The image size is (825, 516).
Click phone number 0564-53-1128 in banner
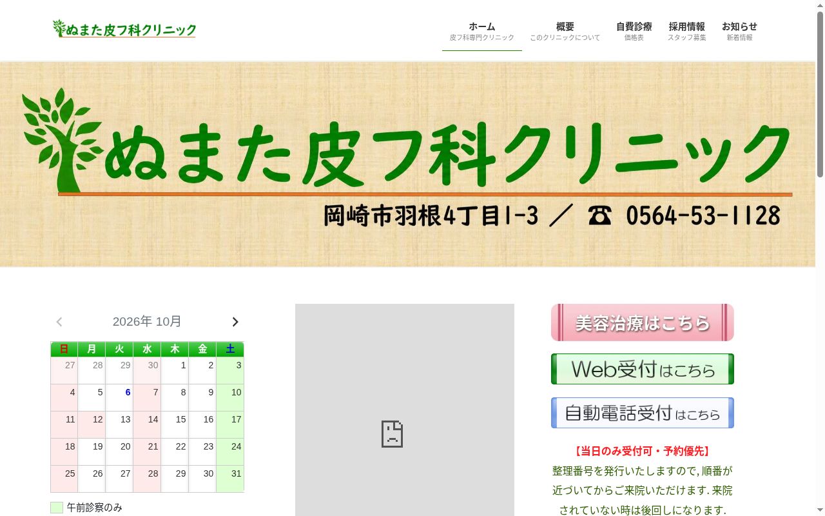pyautogui.click(x=703, y=215)
